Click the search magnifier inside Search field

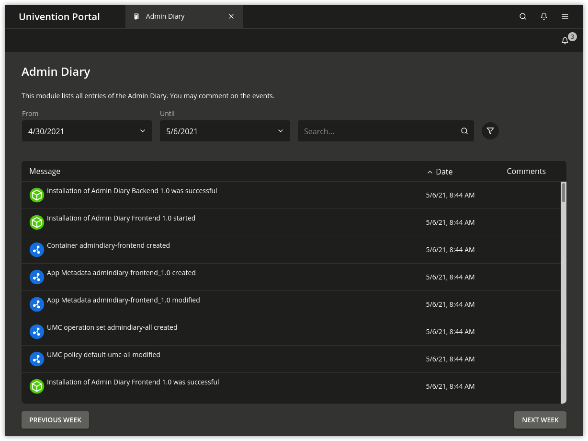click(x=464, y=131)
